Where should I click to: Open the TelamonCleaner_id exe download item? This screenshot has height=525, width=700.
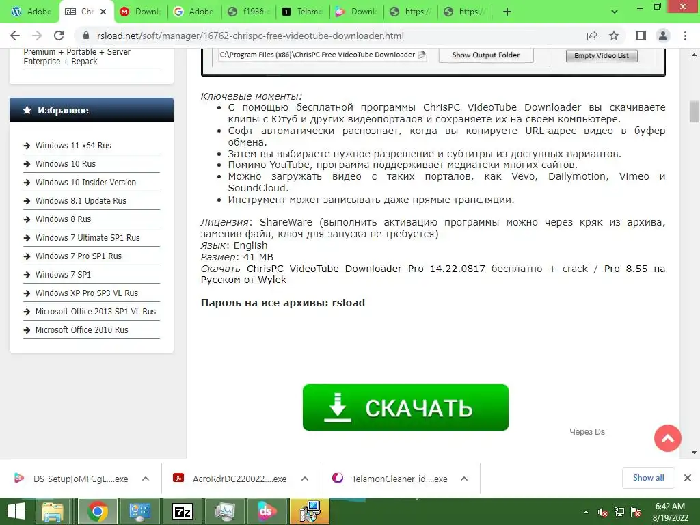[x=390, y=479]
